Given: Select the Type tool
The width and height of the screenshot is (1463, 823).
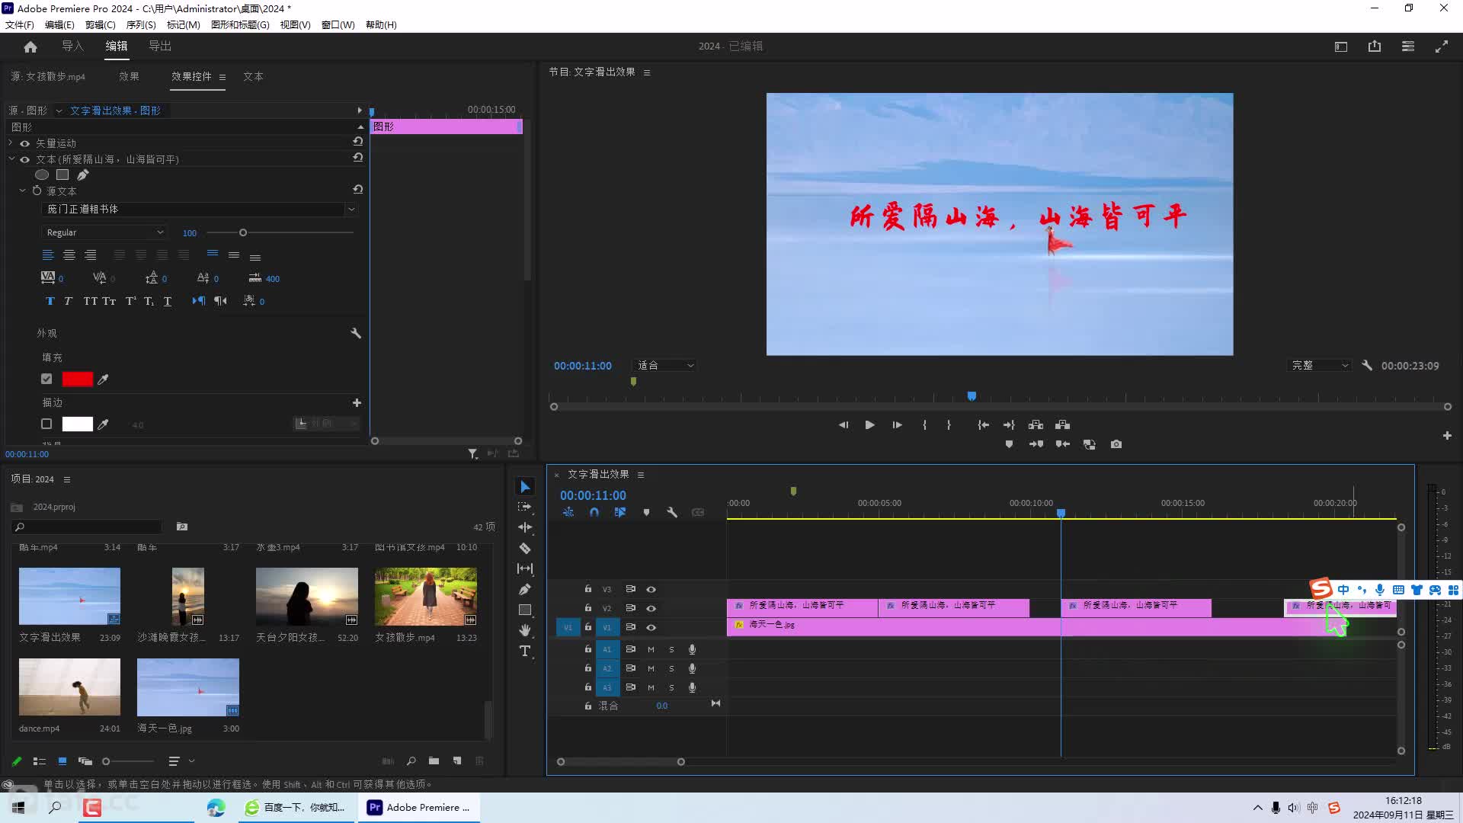Looking at the screenshot, I should (x=525, y=651).
